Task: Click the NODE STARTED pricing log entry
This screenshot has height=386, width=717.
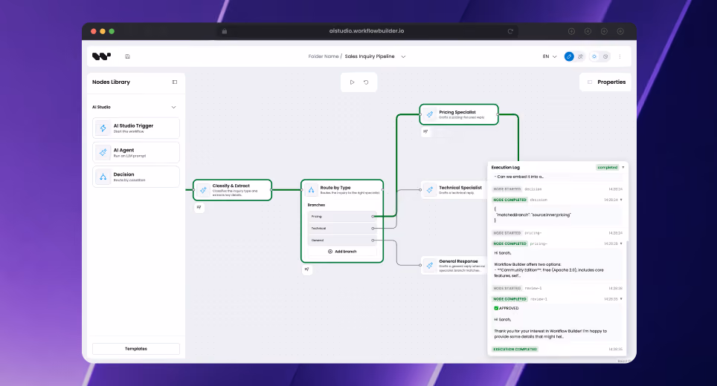Action: [x=557, y=233]
